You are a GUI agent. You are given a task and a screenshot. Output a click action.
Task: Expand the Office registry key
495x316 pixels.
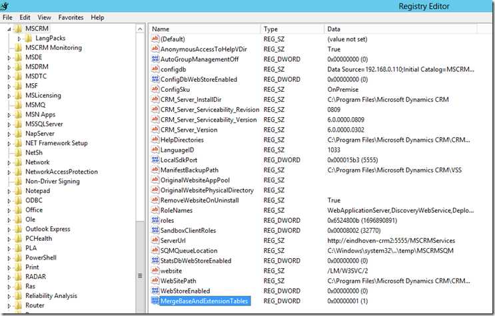(x=9, y=210)
